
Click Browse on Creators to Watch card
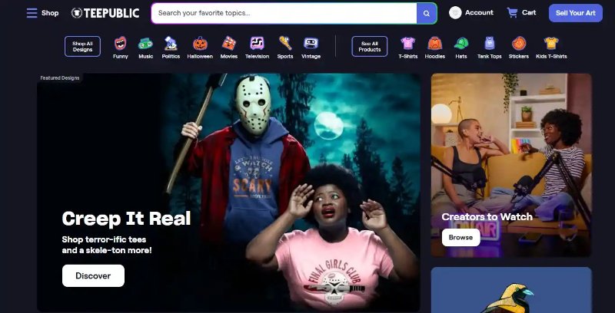[460, 238]
